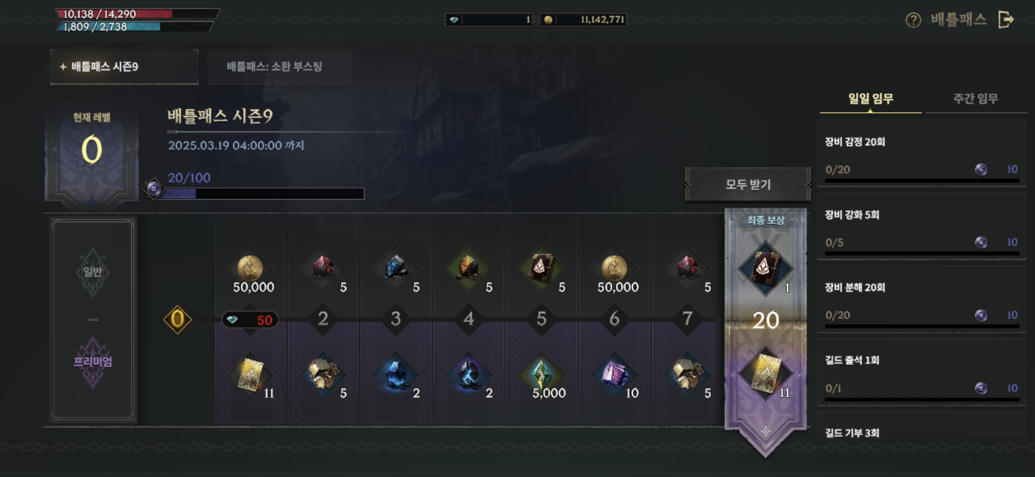Image resolution: width=1035 pixels, height=477 pixels.
Task: Tap the final reward book icon
Action: (x=765, y=268)
